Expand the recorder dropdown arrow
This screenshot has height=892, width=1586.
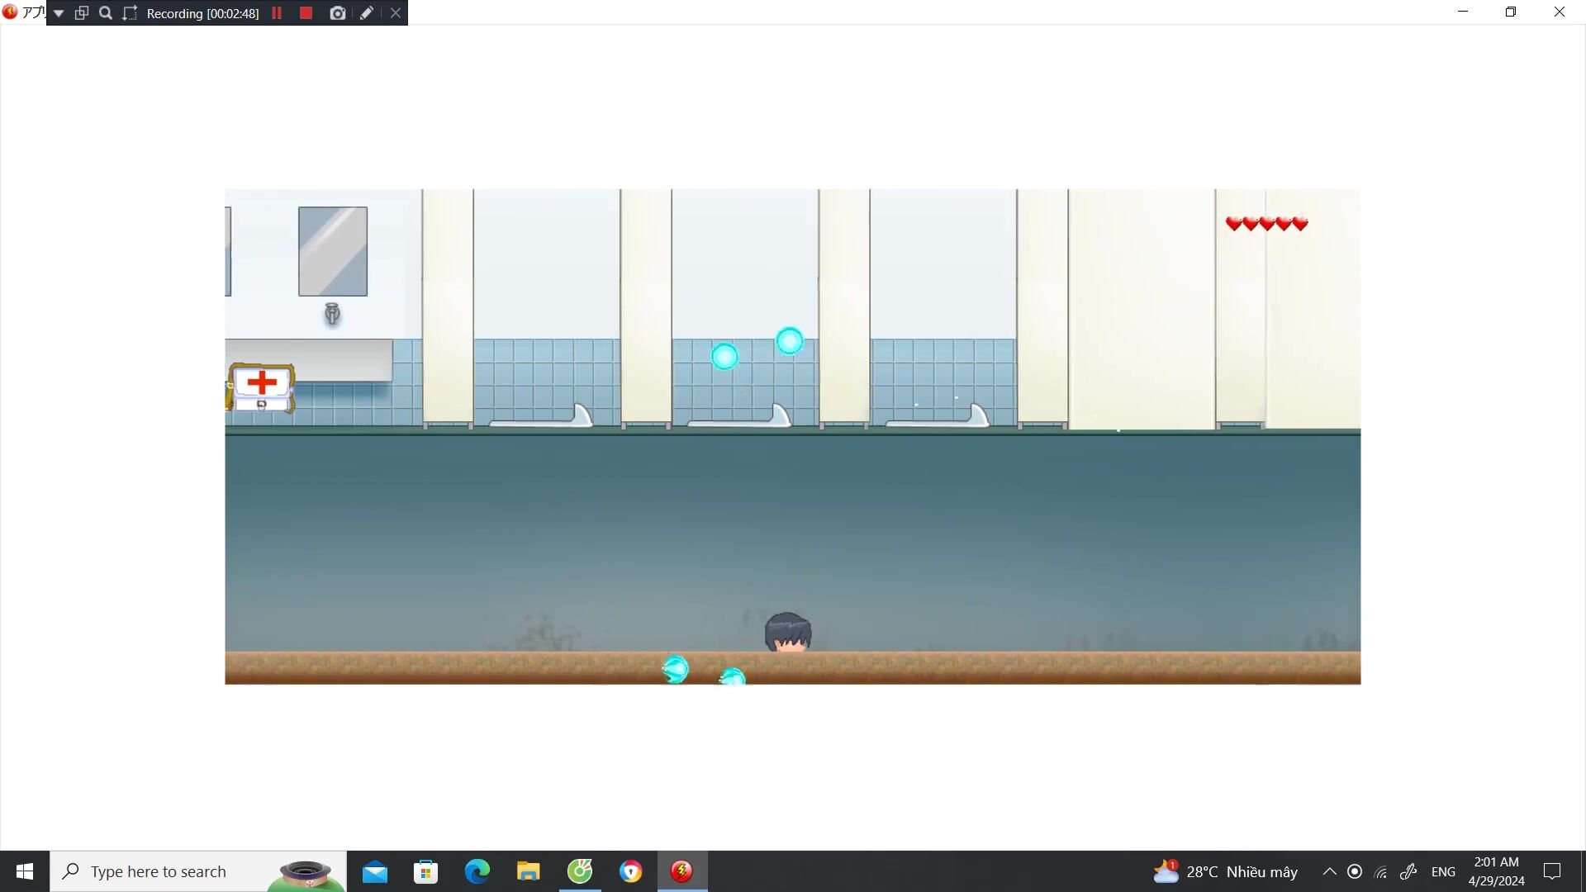coord(59,13)
